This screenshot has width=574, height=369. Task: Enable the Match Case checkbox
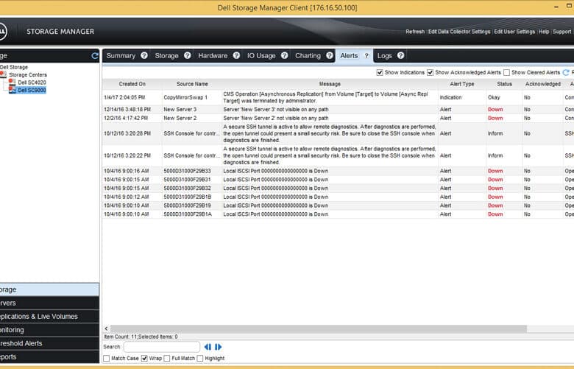point(107,358)
